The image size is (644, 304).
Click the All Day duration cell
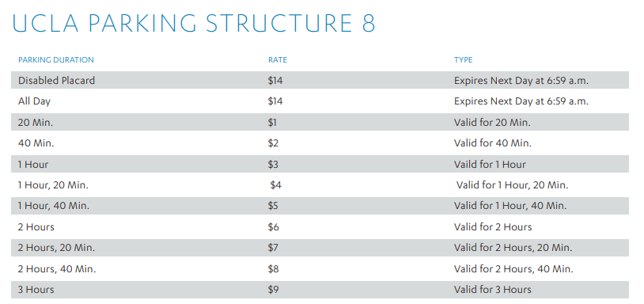click(x=34, y=101)
